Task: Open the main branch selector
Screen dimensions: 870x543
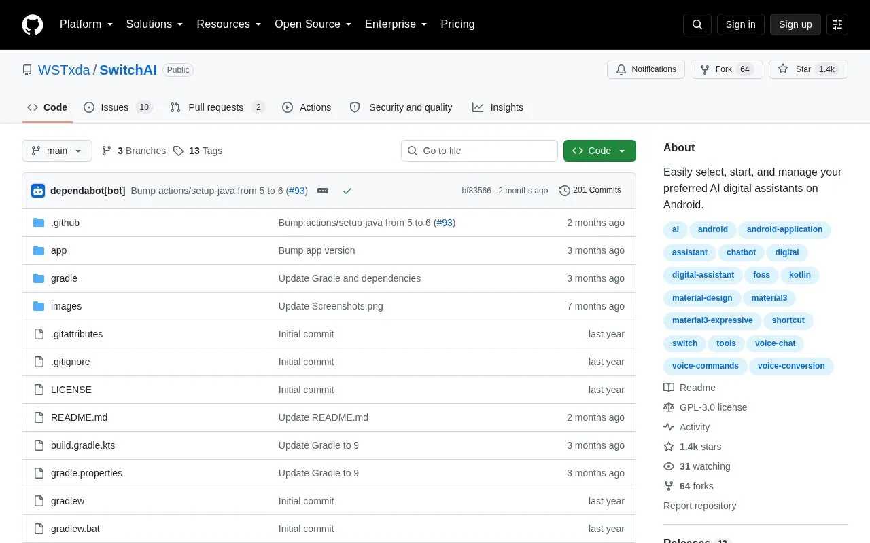Action: click(57, 151)
